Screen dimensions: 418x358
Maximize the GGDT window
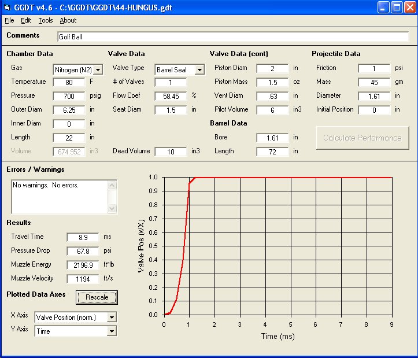coord(397,8)
